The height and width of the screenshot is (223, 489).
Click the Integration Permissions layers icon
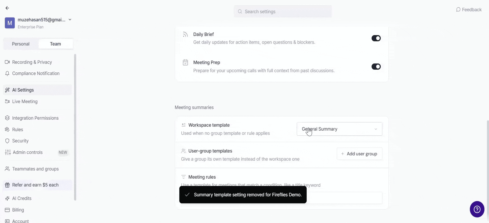(7, 118)
